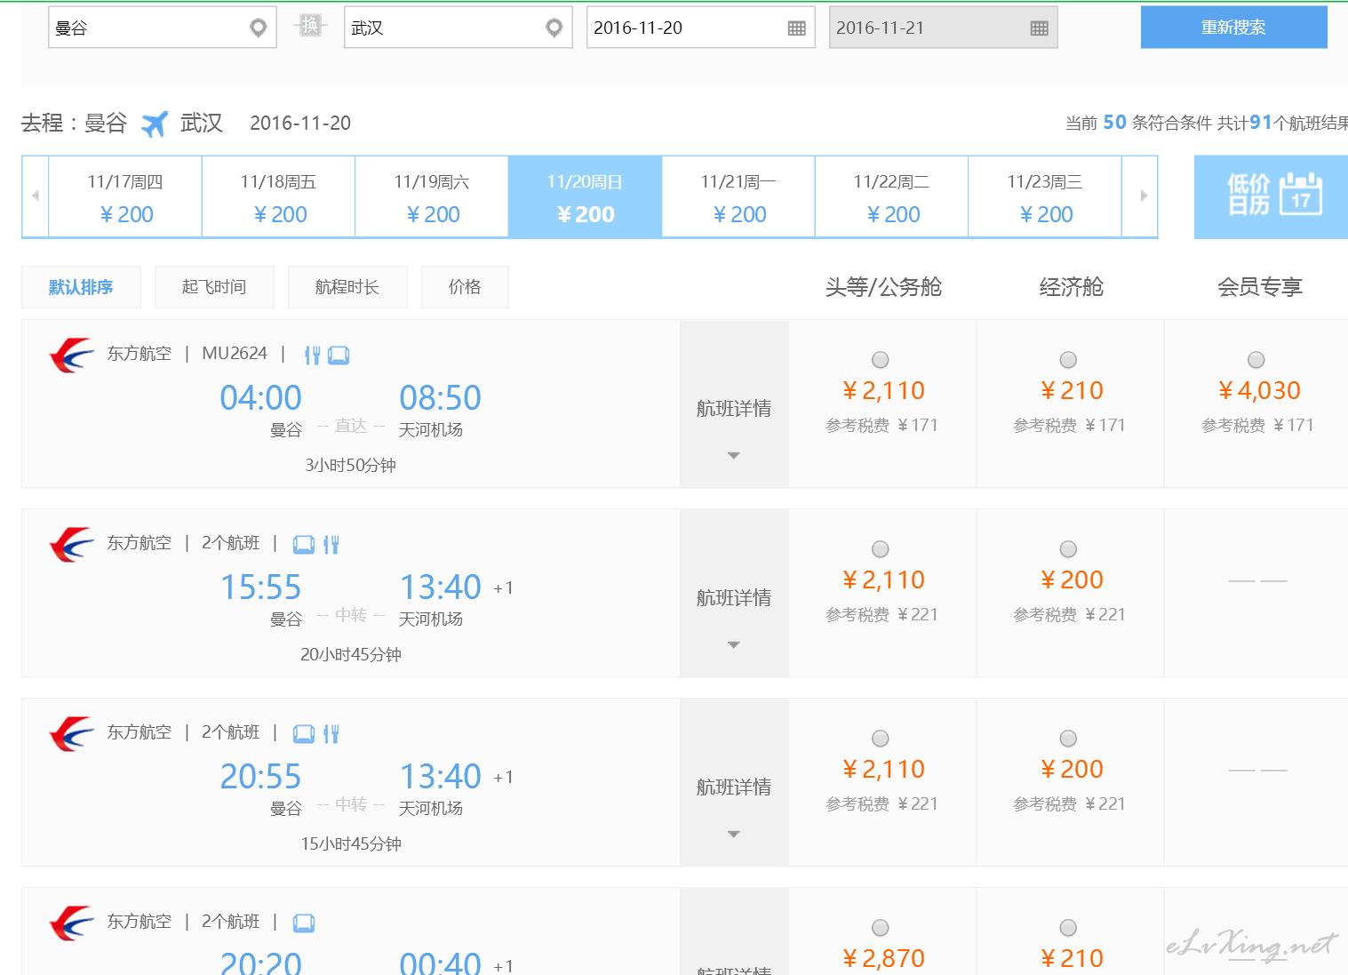
Task: Click the China Eastern logo on the 15:55 flight
Action: pos(72,544)
